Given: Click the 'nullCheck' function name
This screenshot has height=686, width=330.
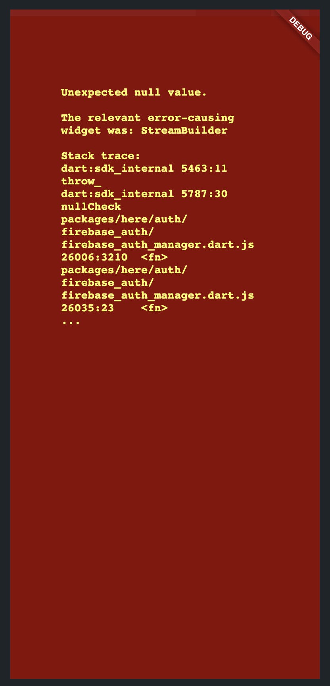Looking at the screenshot, I should click(x=91, y=207).
